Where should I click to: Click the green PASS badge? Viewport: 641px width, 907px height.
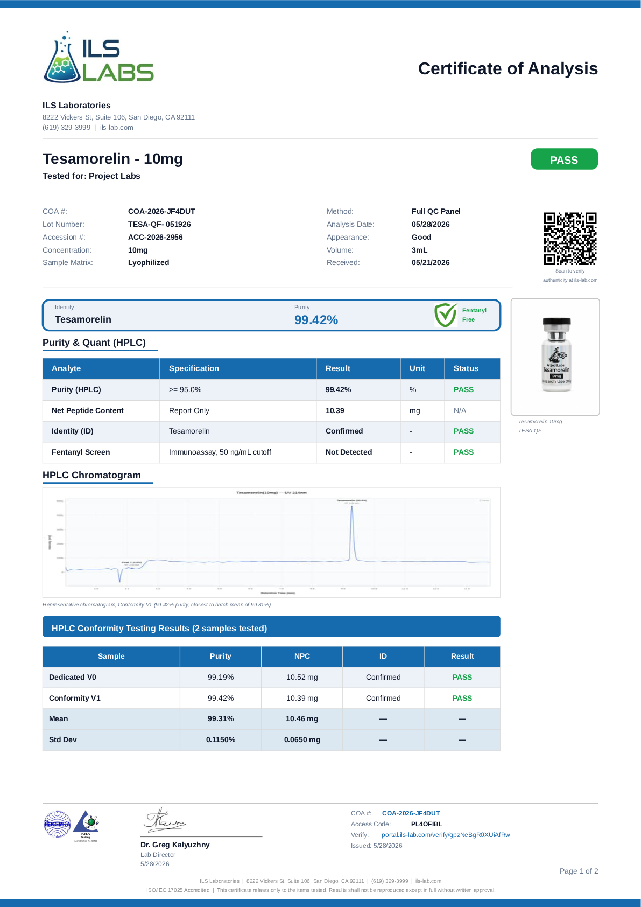pos(564,159)
